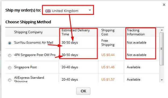Confirm selection with OK button
This screenshot has height=98, width=168.
tap(83, 91)
